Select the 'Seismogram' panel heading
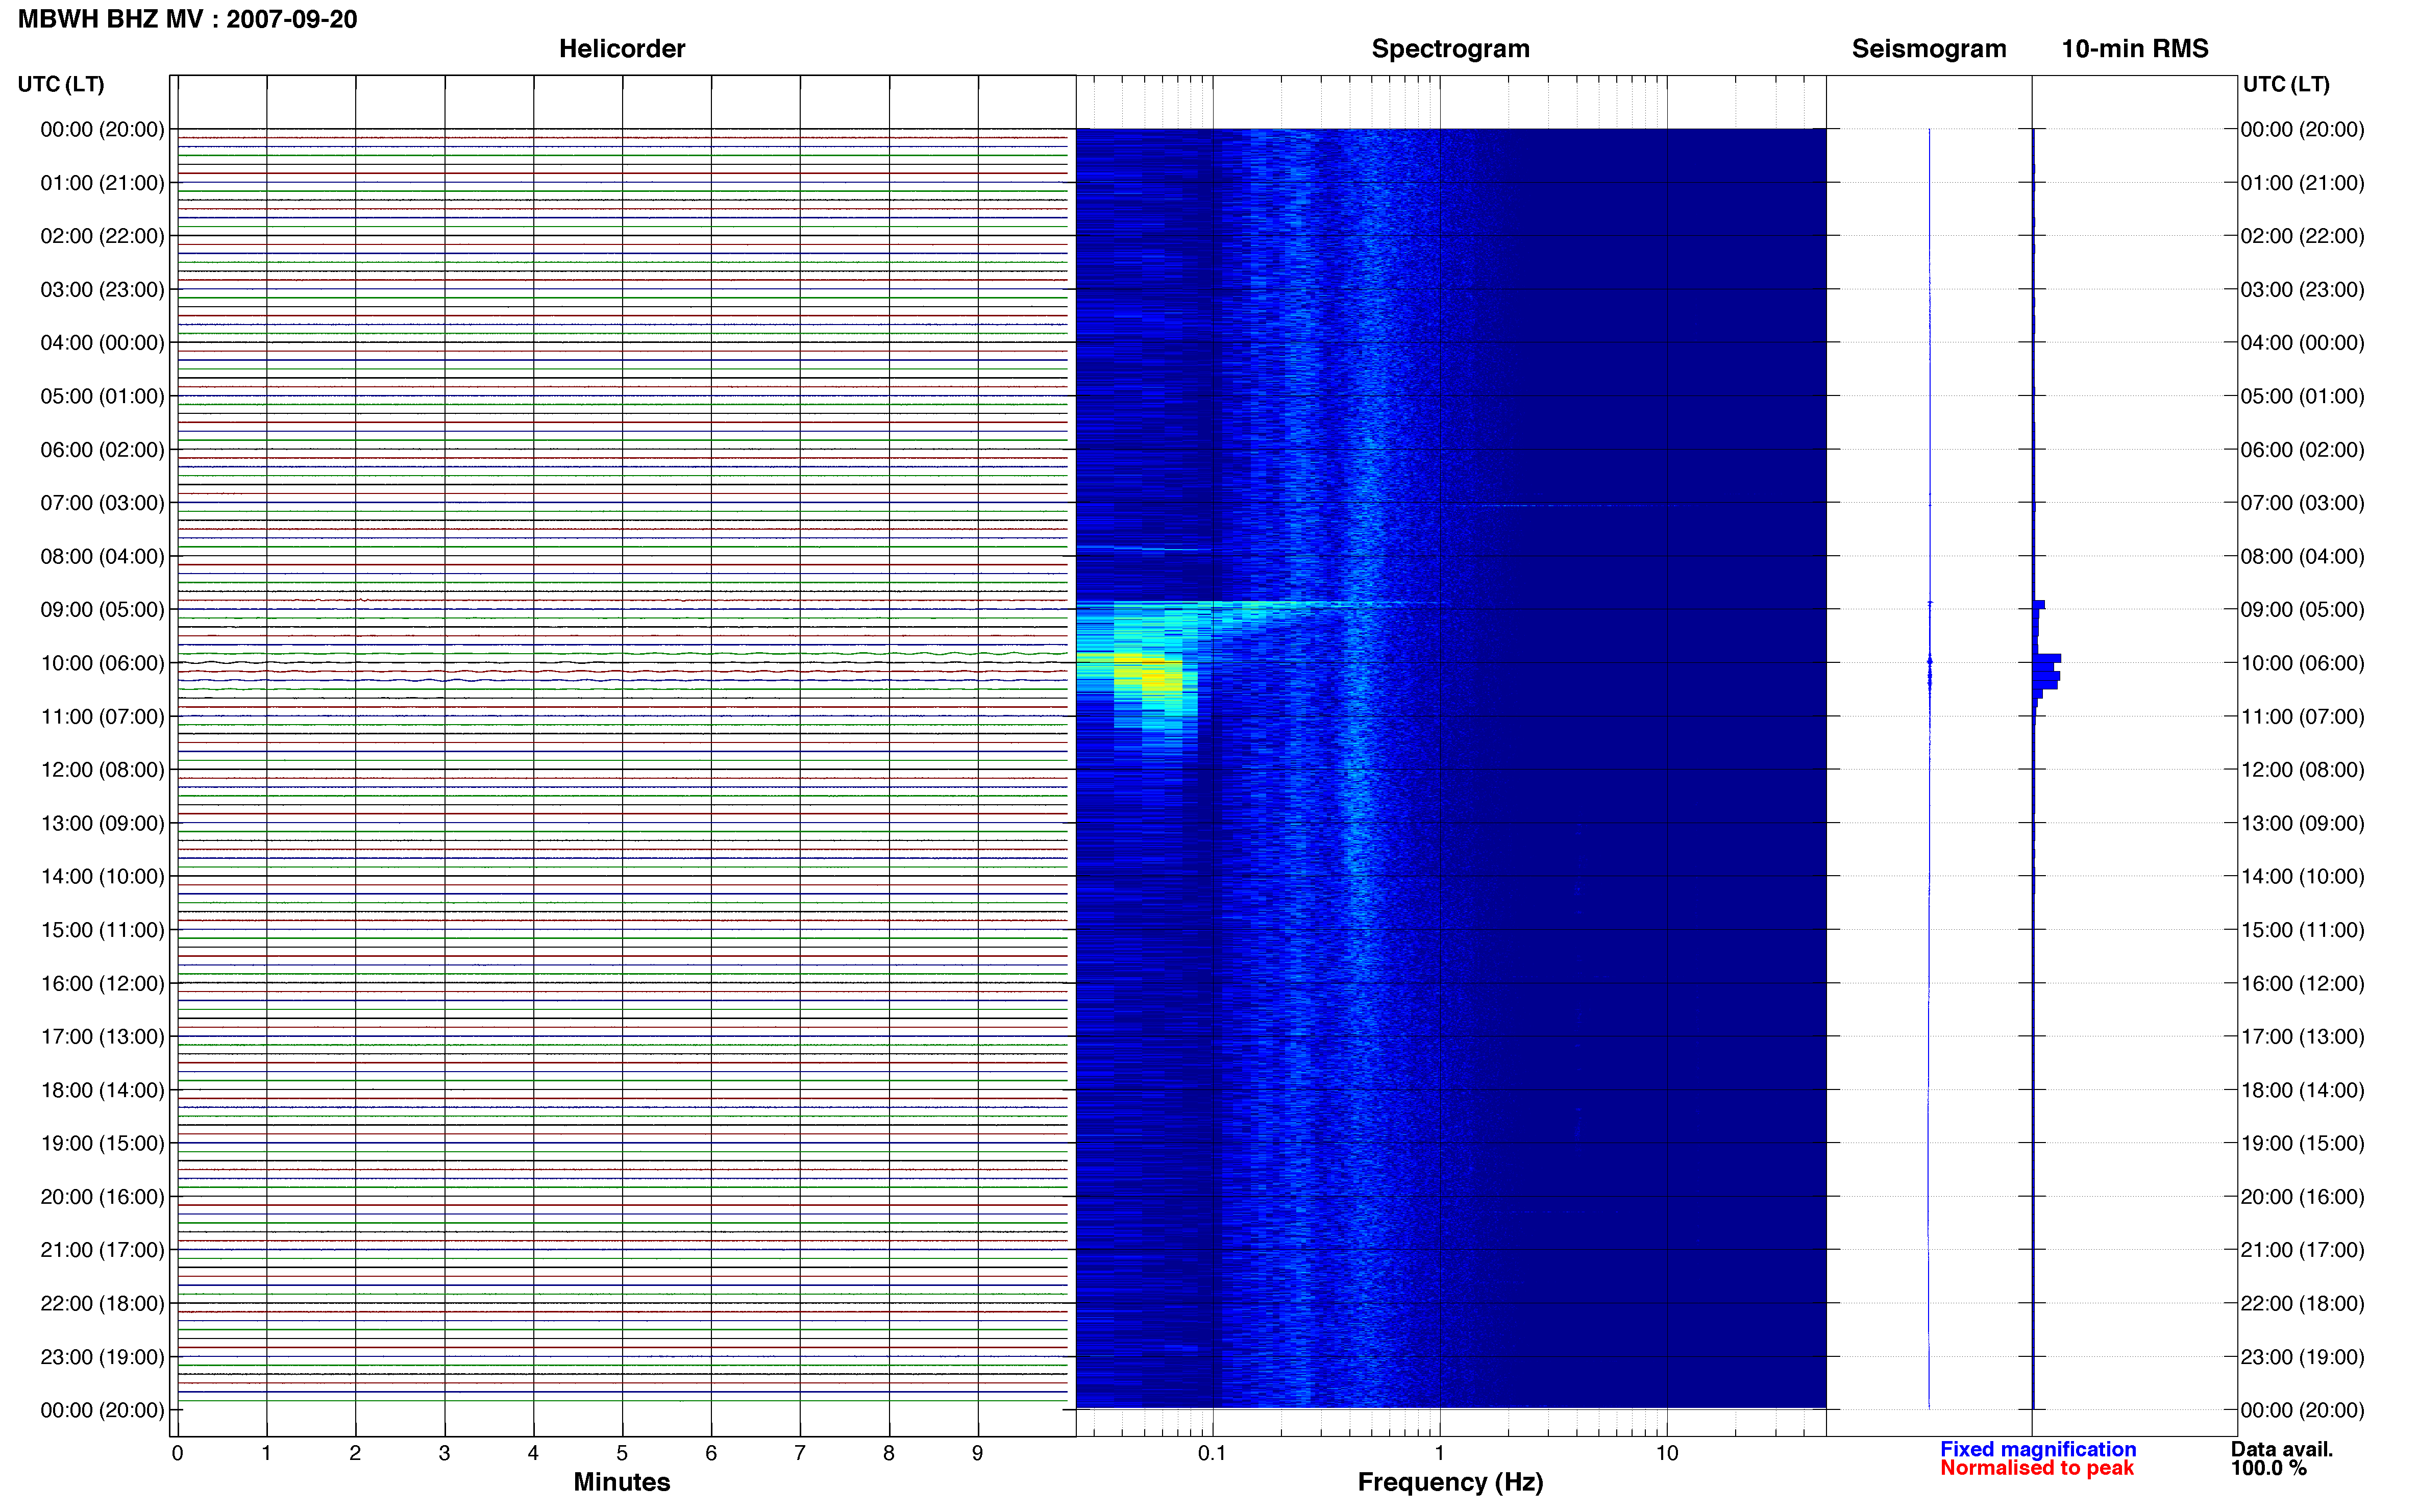Screen dimensions: 2419x1512 tap(1928, 49)
